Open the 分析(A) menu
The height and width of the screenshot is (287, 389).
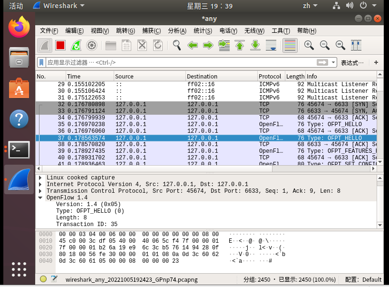[x=177, y=31]
